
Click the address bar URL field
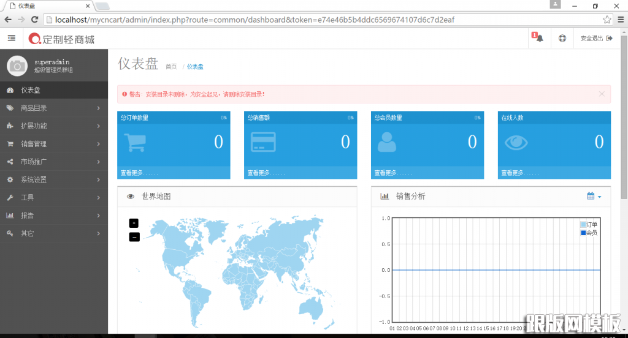point(327,20)
